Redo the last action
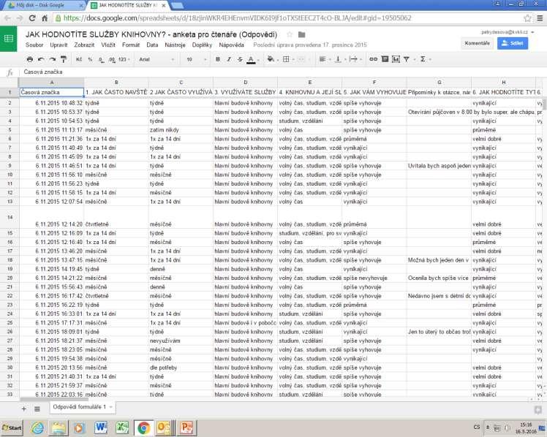This screenshot has width=547, height=437. pyautogui.click(x=53, y=60)
